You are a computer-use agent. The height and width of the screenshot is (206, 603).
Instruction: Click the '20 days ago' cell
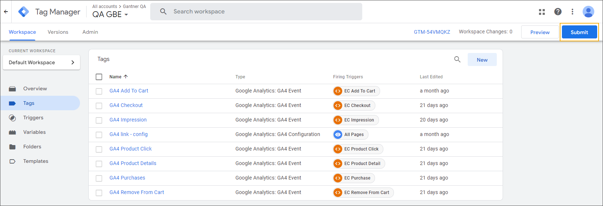(434, 120)
